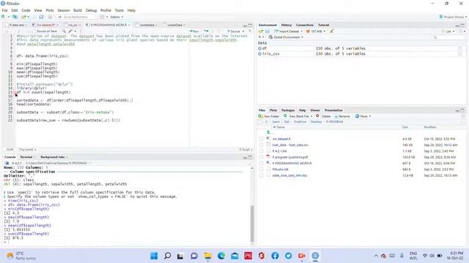Click the code tools magic wand icon

[x=70, y=31]
